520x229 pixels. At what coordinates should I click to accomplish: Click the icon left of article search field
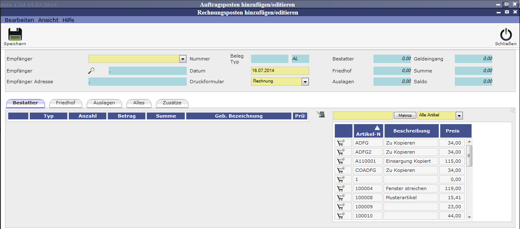[320, 115]
